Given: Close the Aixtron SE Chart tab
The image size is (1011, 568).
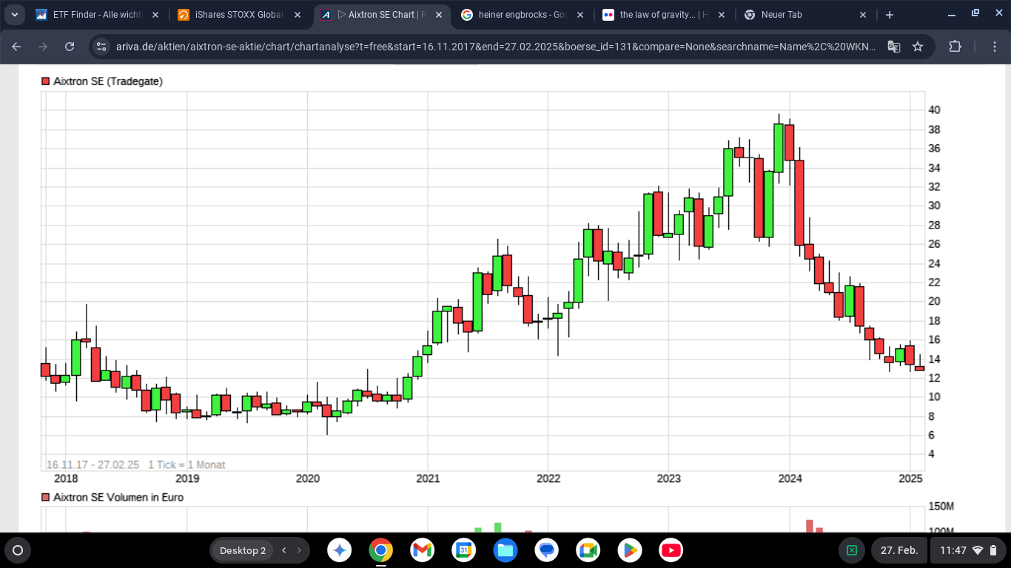Looking at the screenshot, I should 438,15.
